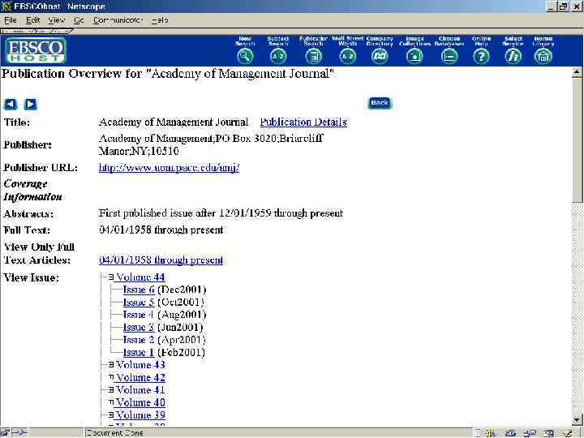Open Issue 4 (Aug2001)

coord(139,315)
